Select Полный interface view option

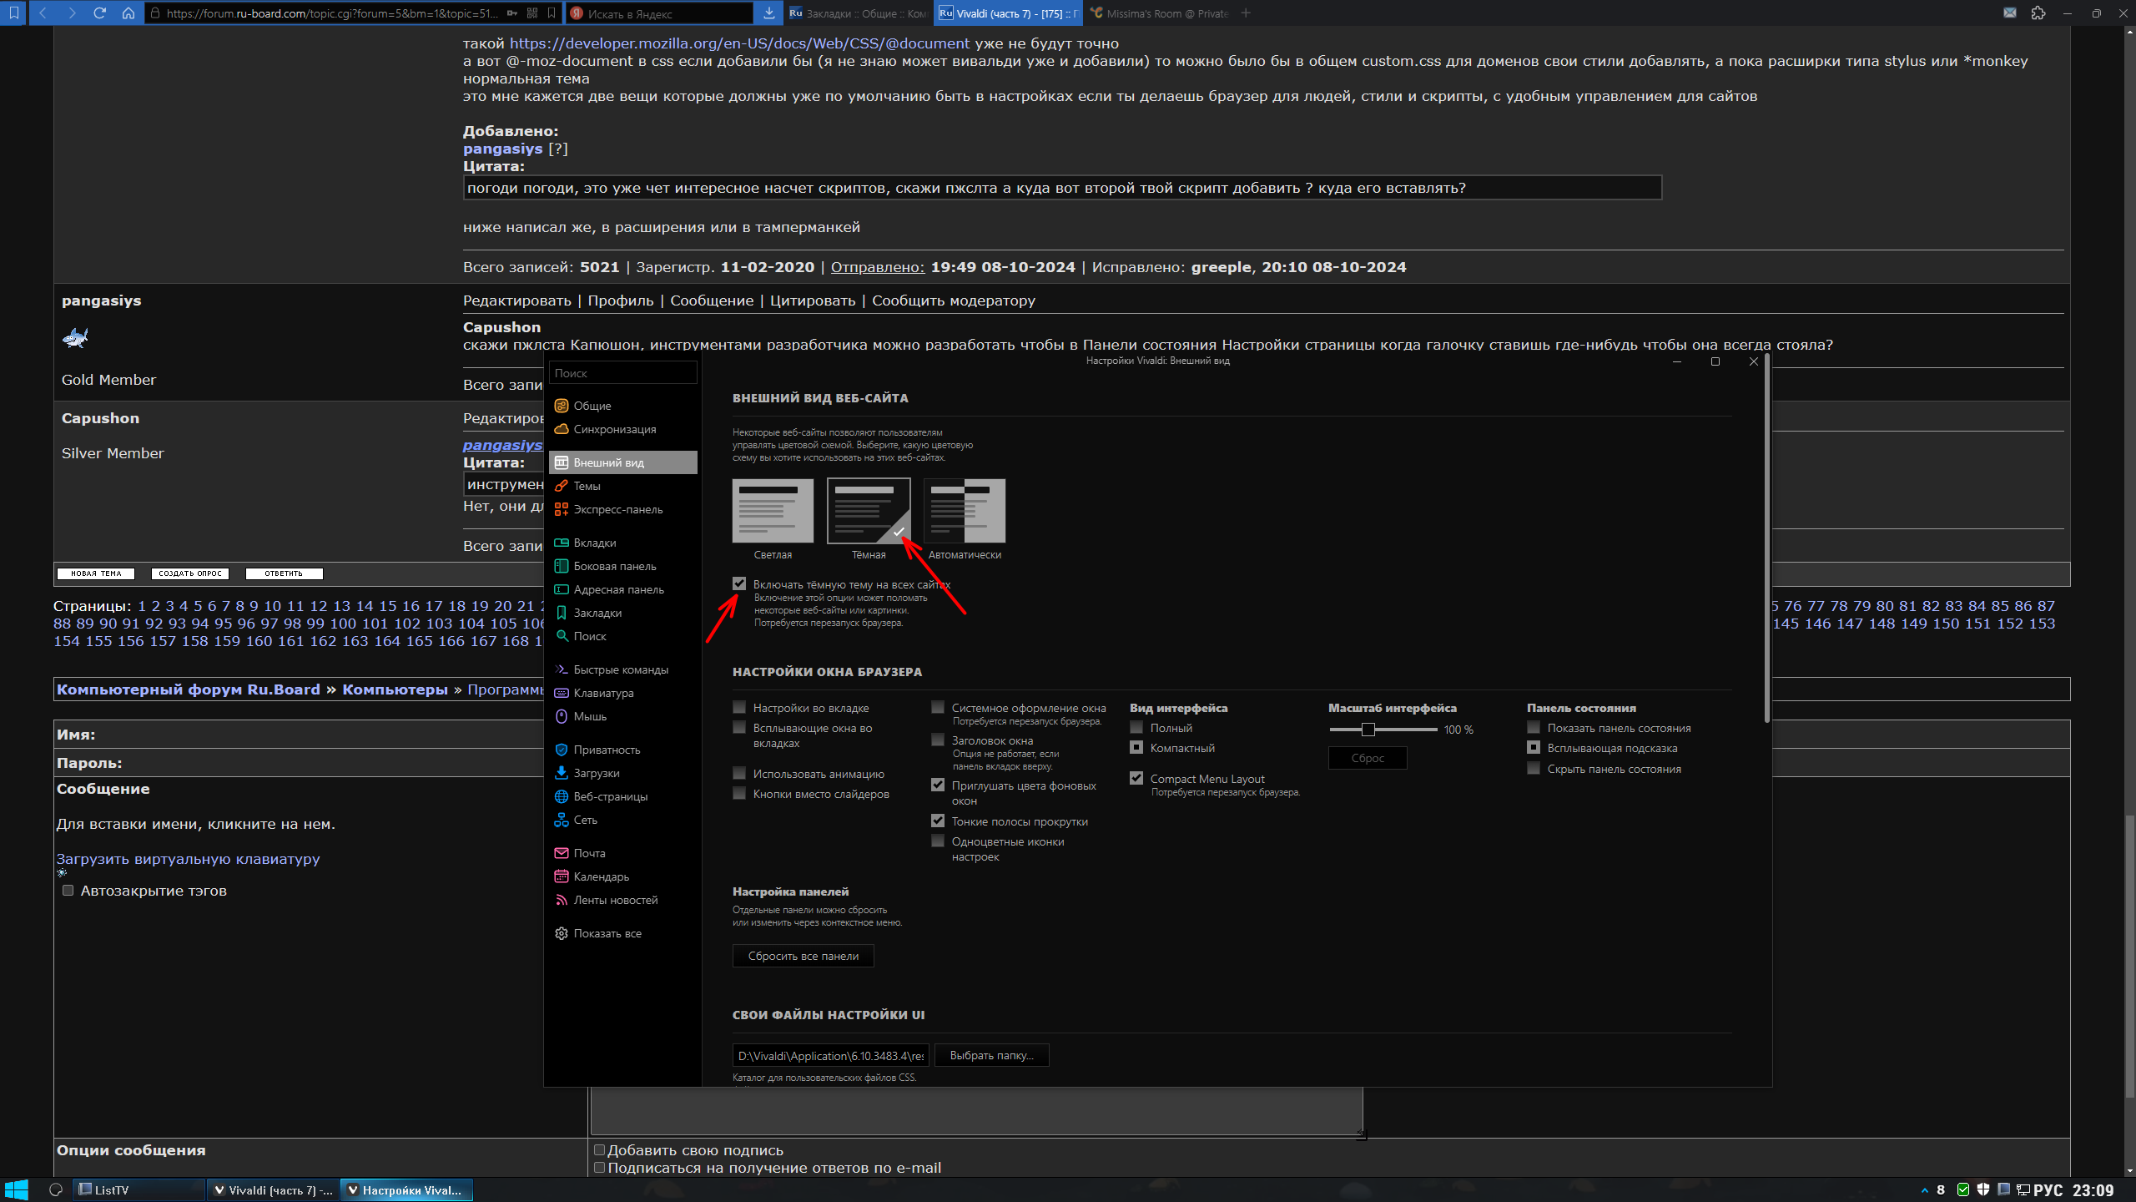point(1136,727)
